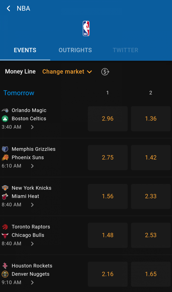Expand Rockets vs Nuggets 9:10 AM chevron

pyautogui.click(x=32, y=282)
